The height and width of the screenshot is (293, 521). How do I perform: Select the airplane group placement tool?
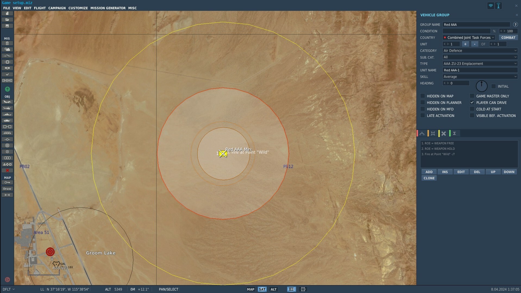pyautogui.click(x=7, y=102)
